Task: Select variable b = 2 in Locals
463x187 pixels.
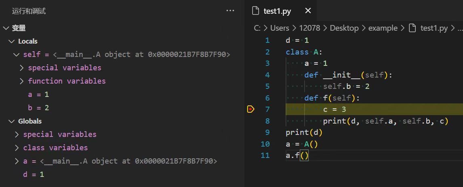Action: click(x=38, y=108)
